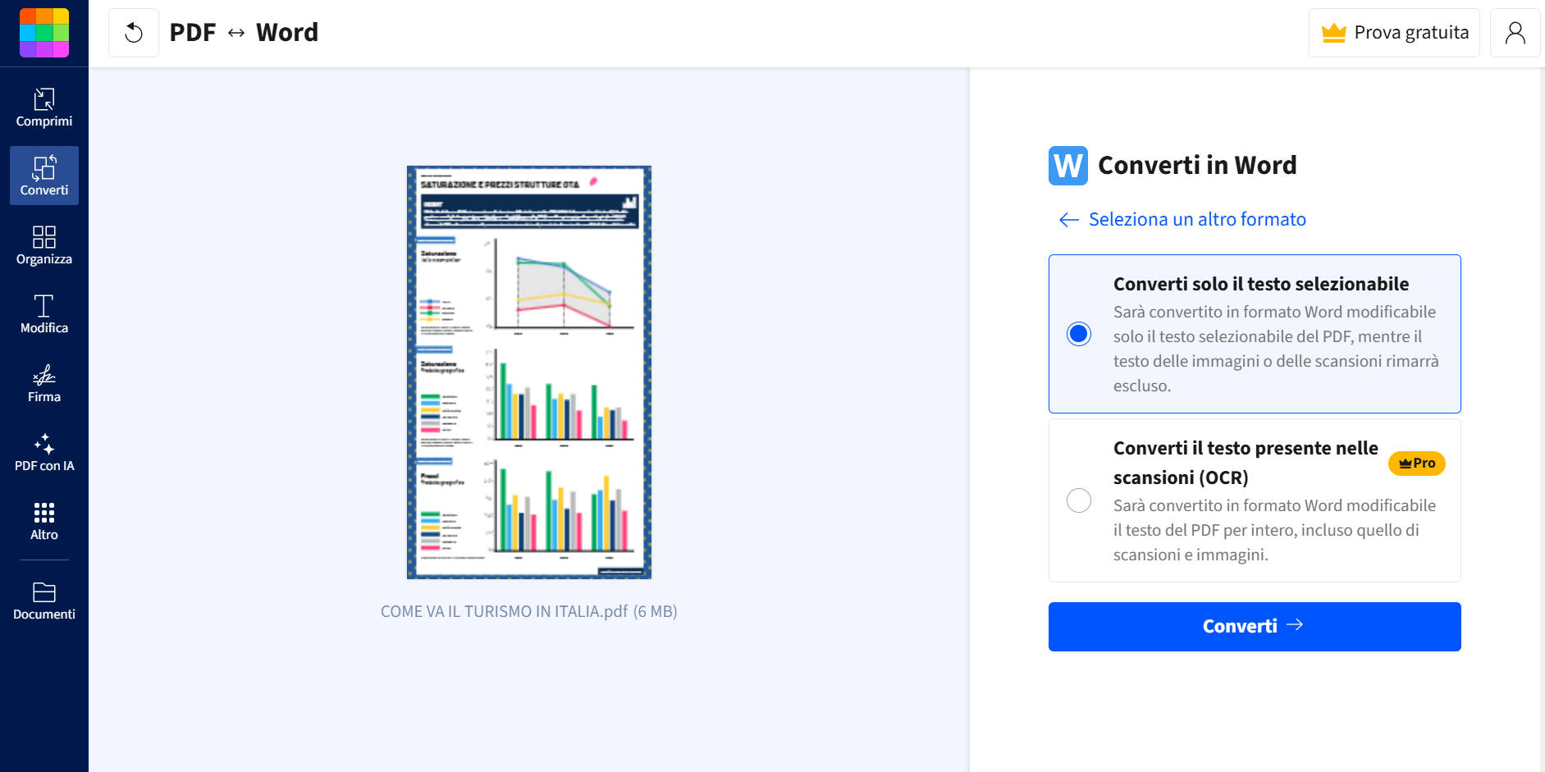Select 'Converti solo il testo selezionabile' radio
This screenshot has height=772, width=1545.
pyautogui.click(x=1079, y=334)
